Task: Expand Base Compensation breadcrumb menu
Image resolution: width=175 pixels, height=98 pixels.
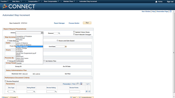Action: pyautogui.click(x=51, y=1)
